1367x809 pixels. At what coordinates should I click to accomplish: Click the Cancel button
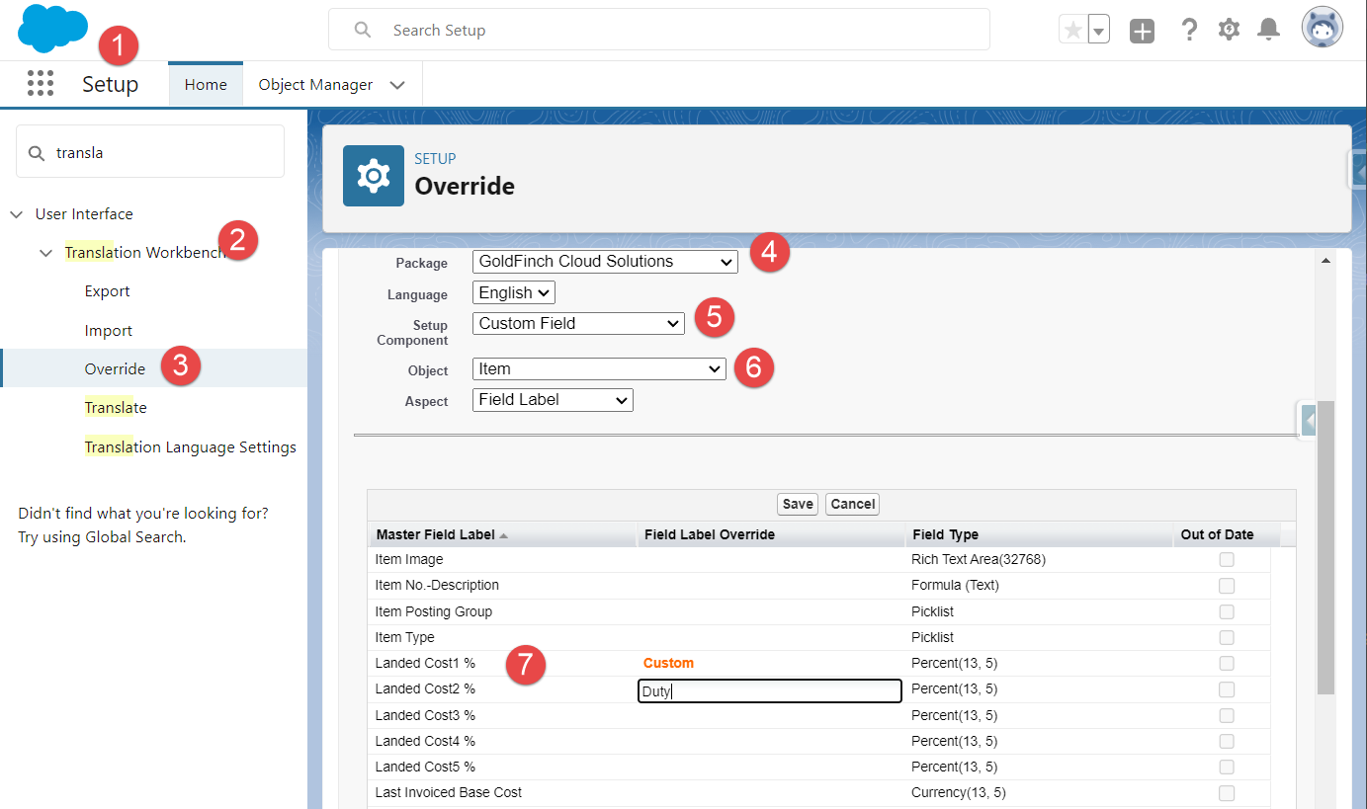[853, 504]
